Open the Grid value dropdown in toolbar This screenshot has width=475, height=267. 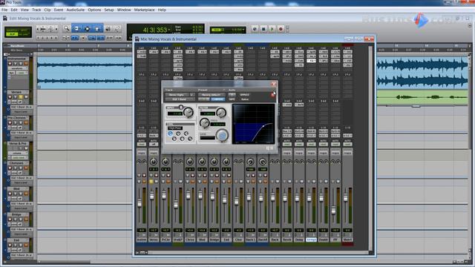(x=243, y=30)
